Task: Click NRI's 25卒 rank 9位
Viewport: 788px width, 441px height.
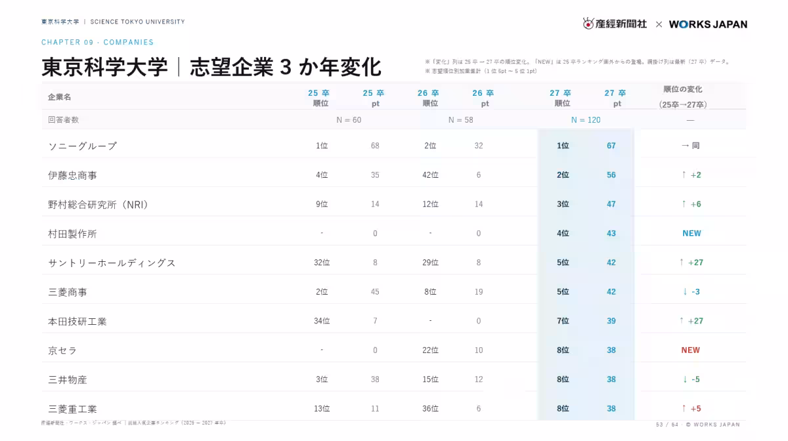Action: pyautogui.click(x=322, y=204)
